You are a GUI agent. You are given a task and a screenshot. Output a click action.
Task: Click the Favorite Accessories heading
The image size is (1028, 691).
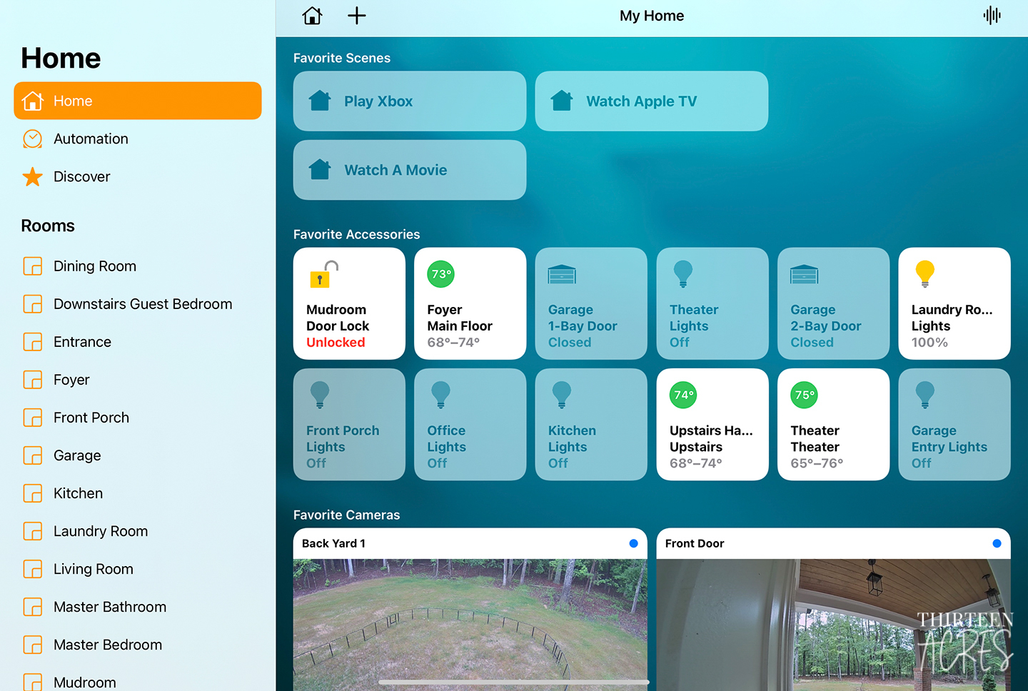coord(357,234)
